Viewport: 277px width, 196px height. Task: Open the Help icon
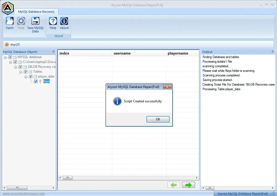(x=53, y=21)
